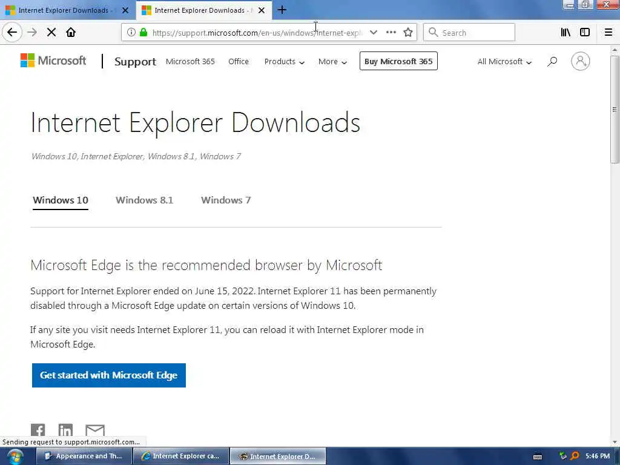Bookmark this page with the star

click(x=408, y=33)
